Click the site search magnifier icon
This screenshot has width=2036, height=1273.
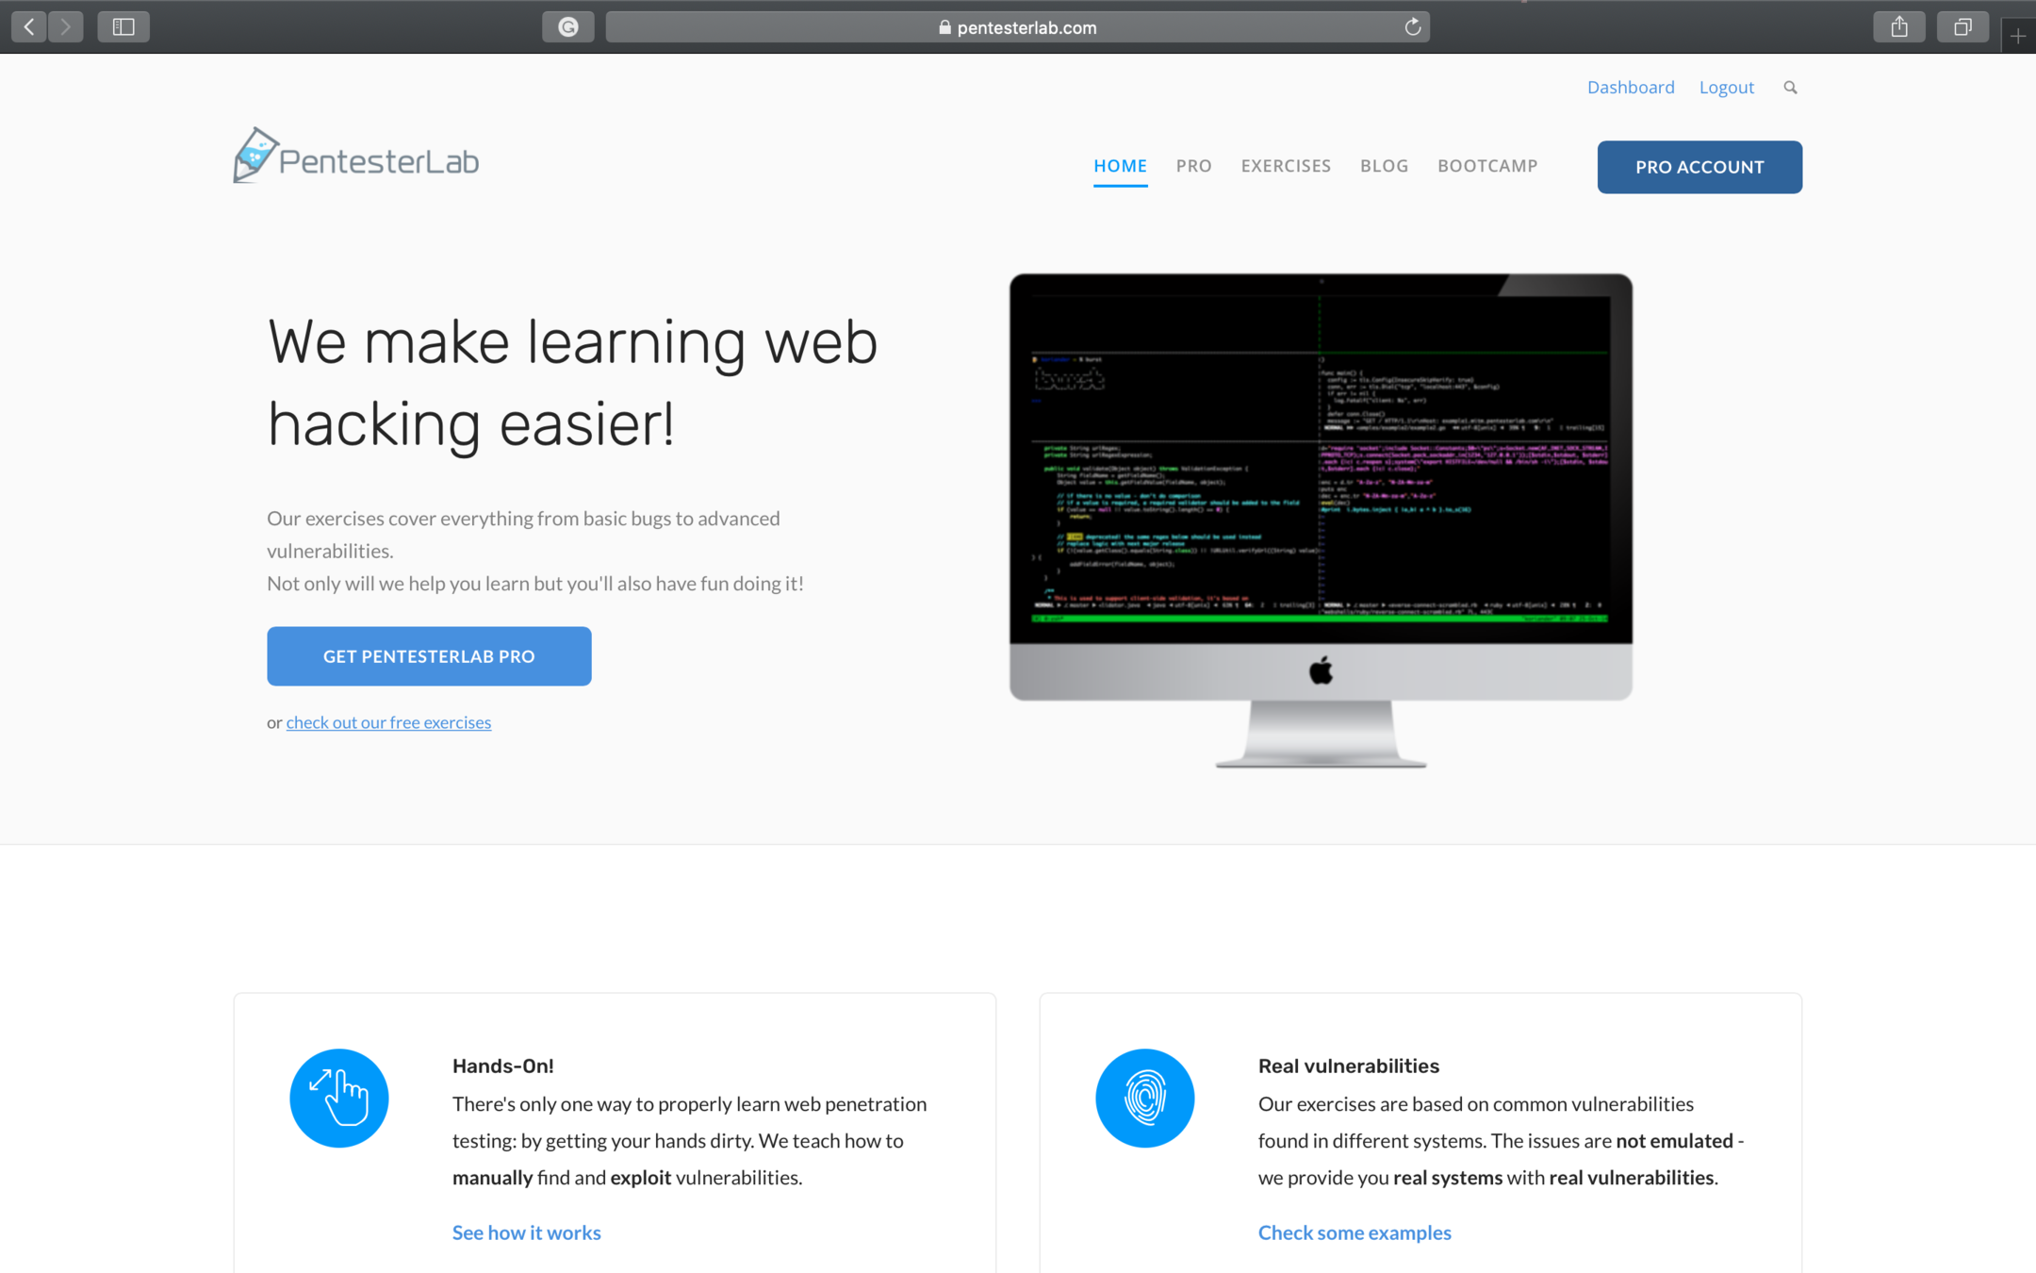tap(1790, 87)
